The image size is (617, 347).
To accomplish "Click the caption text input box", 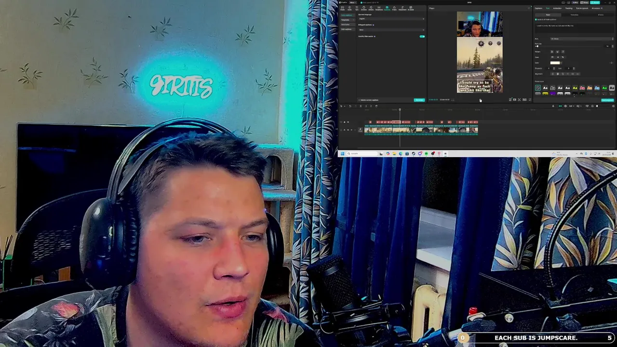I will (x=574, y=28).
